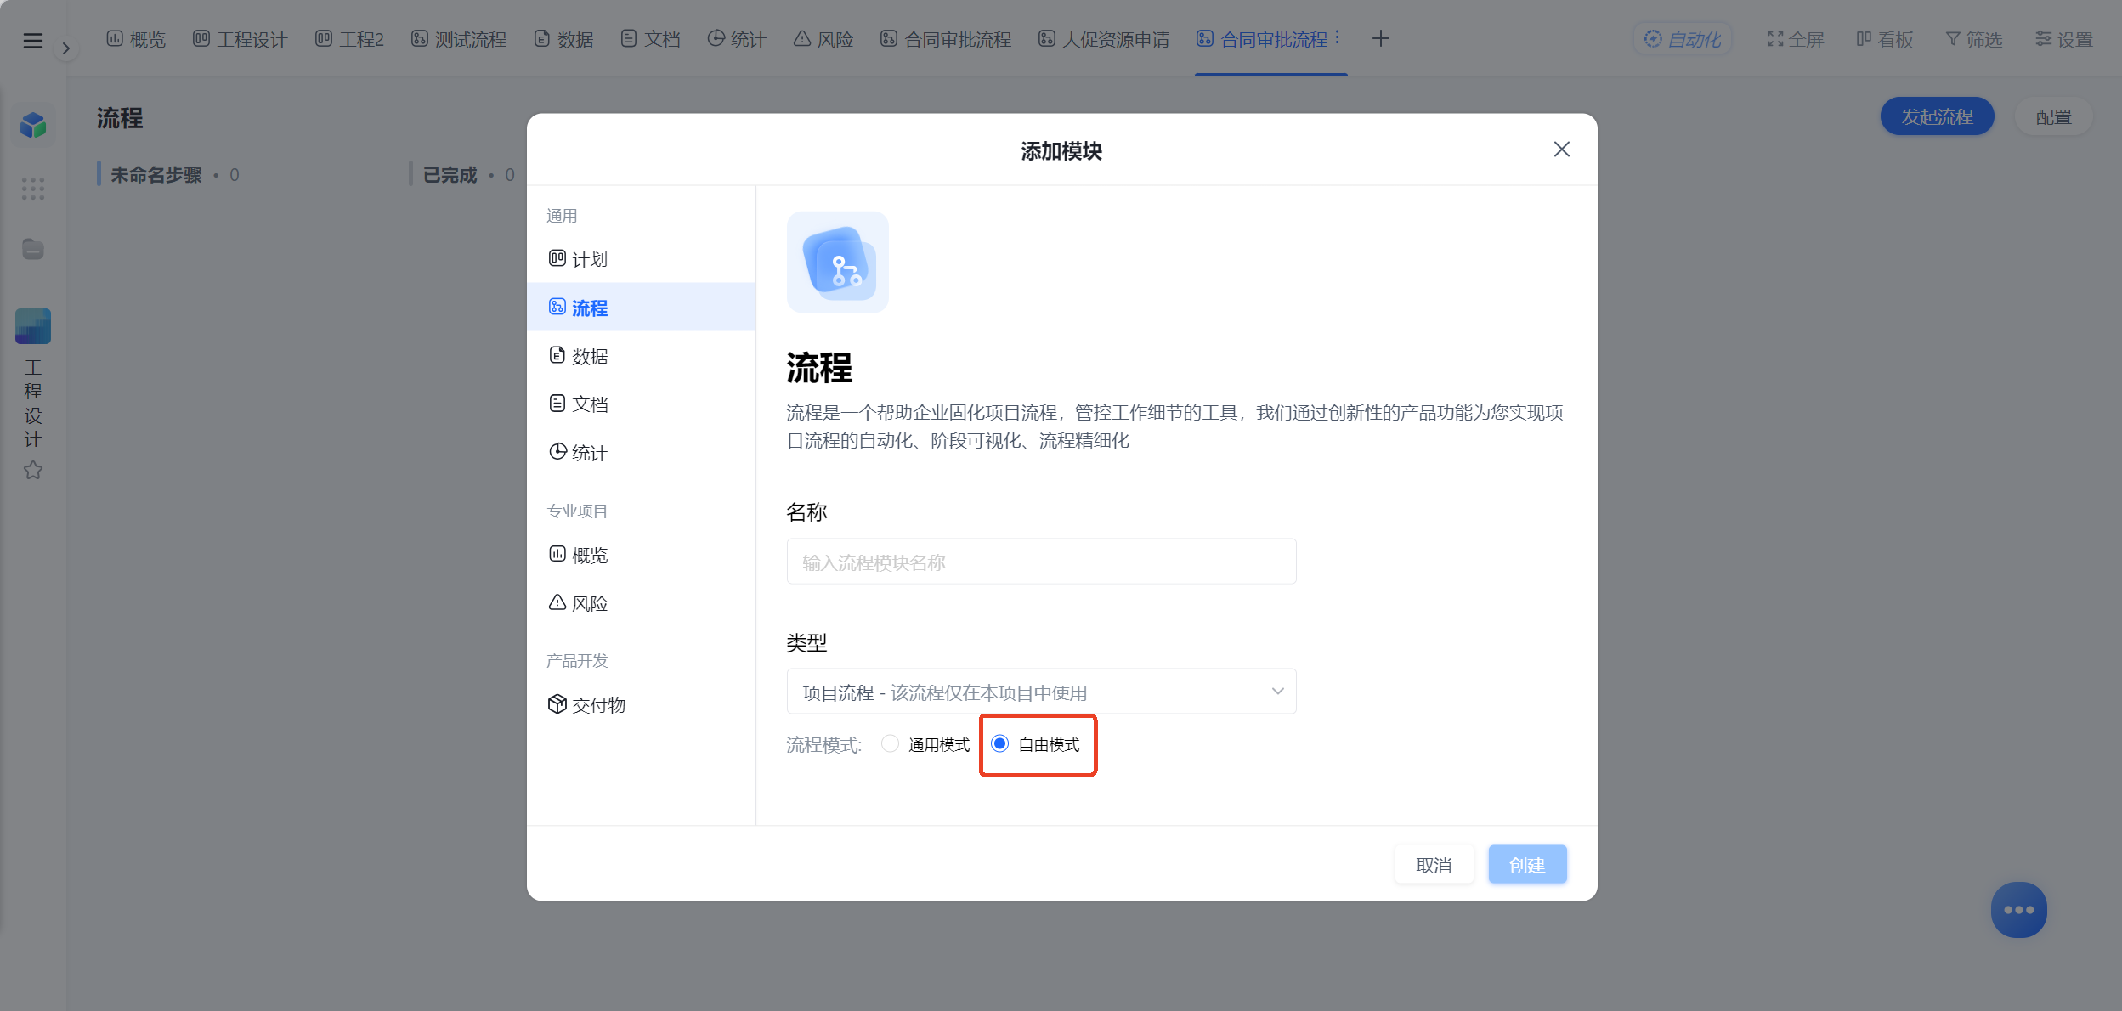The width and height of the screenshot is (2122, 1011).
Task: Click the 取消 cancel button
Action: point(1434,865)
